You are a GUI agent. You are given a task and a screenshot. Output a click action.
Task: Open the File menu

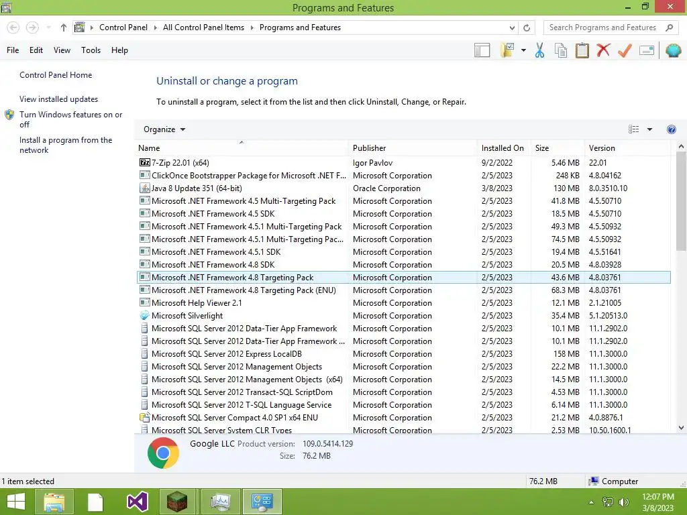point(13,50)
